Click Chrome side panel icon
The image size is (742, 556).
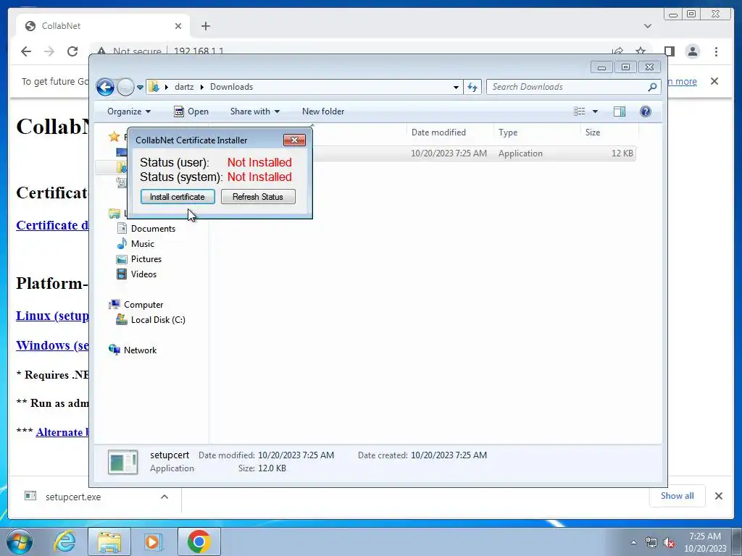tap(669, 51)
